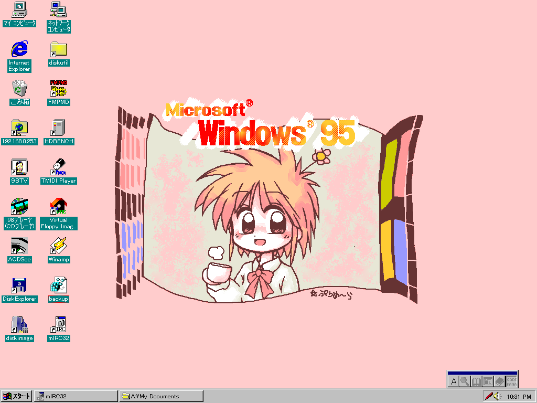Select the TMIDI Player shortcut

59,167
